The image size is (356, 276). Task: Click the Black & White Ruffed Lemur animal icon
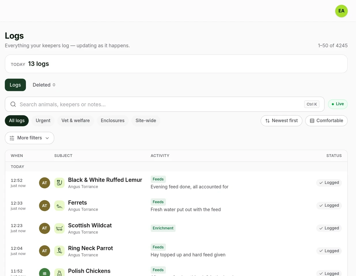[59, 183]
